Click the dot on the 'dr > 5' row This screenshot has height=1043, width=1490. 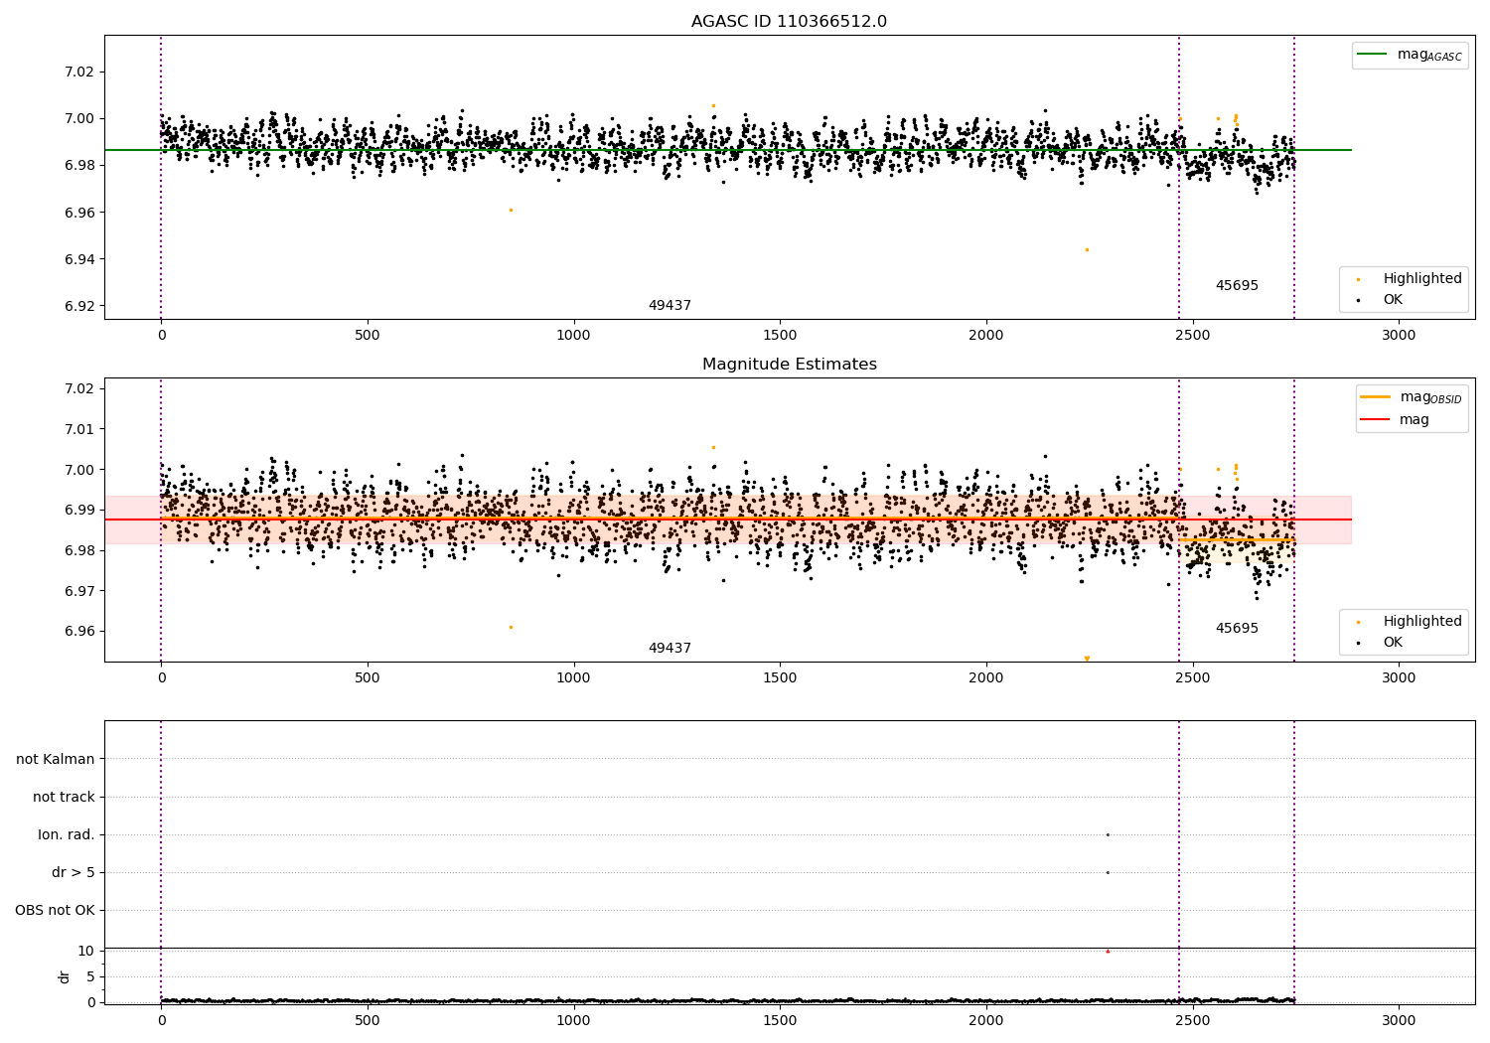(1108, 872)
